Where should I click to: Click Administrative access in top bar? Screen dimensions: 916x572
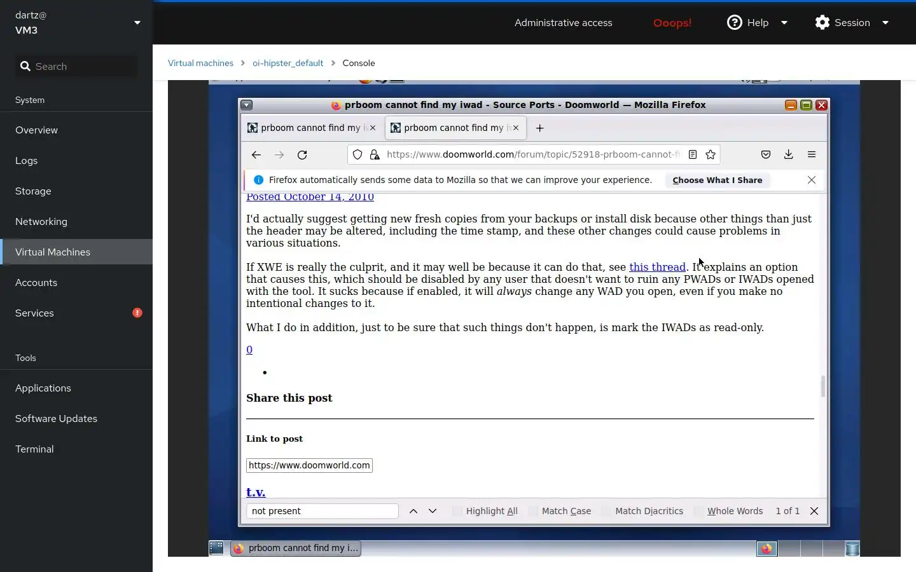point(564,23)
